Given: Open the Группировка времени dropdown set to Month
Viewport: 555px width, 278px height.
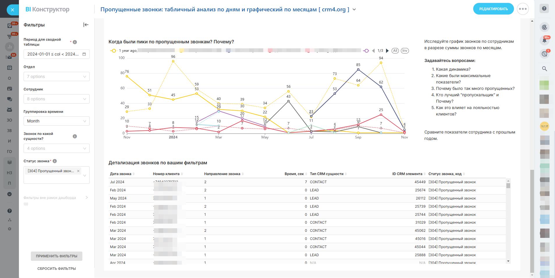Looking at the screenshot, I should click(56, 121).
